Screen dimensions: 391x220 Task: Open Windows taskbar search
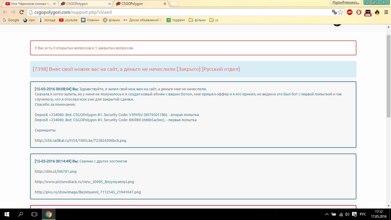point(21,214)
